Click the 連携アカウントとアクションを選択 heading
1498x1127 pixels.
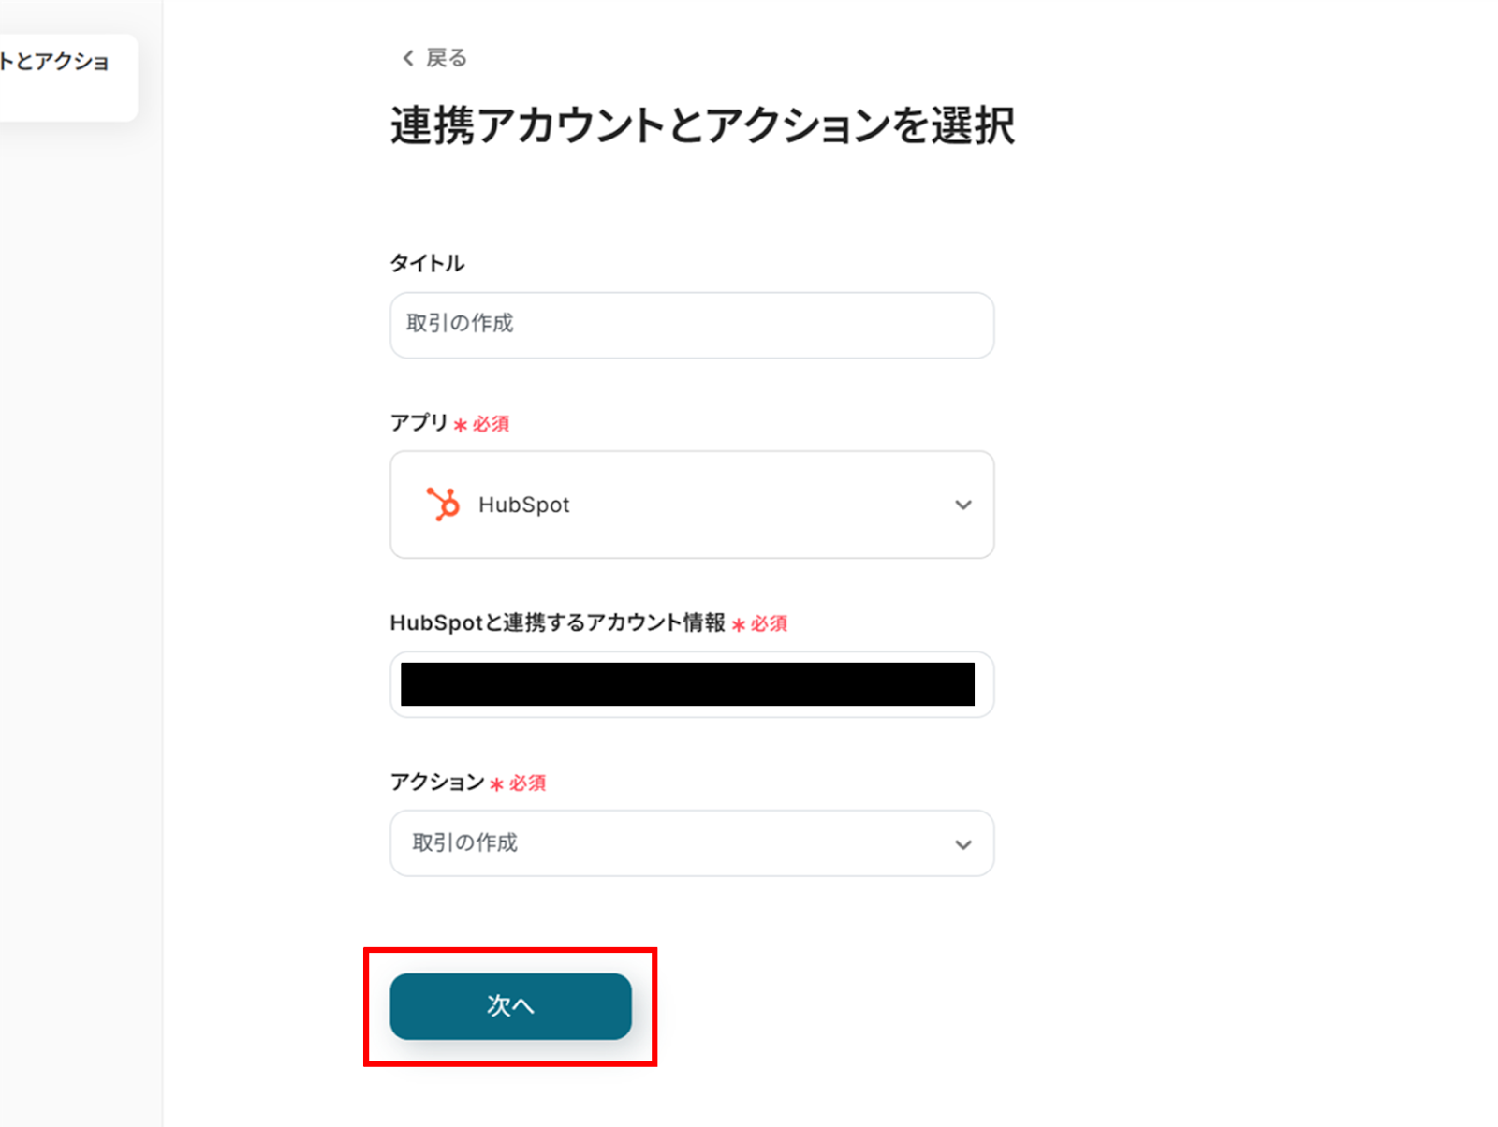(x=702, y=125)
